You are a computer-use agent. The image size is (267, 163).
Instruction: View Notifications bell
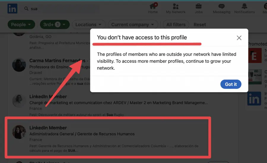click(x=244, y=8)
